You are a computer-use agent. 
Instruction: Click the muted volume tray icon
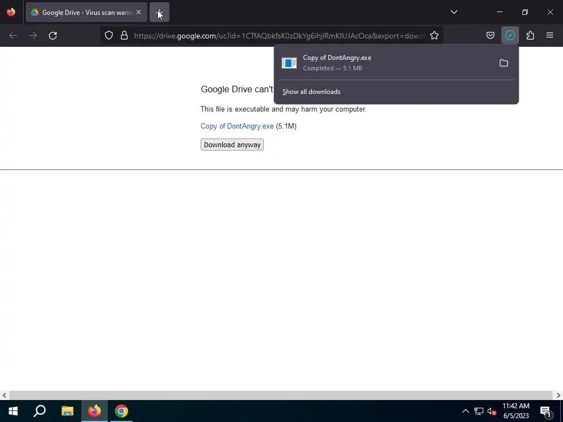pyautogui.click(x=492, y=411)
